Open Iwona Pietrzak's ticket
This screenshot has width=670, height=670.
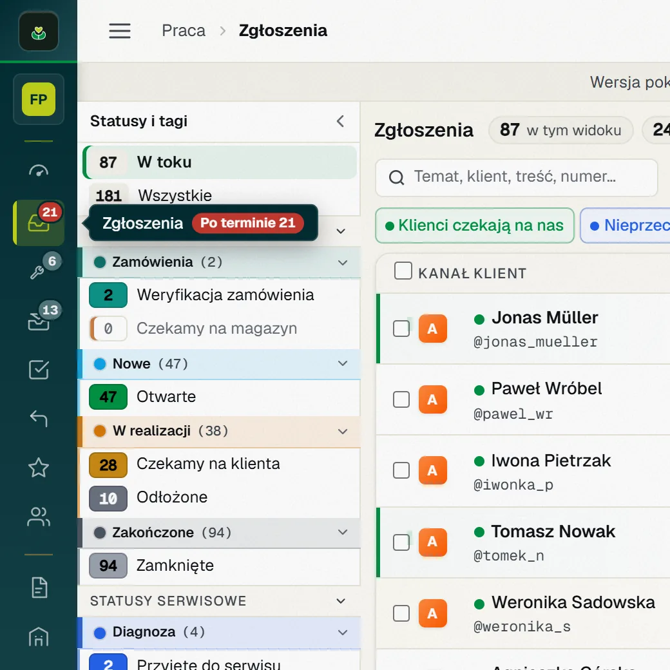(x=523, y=471)
